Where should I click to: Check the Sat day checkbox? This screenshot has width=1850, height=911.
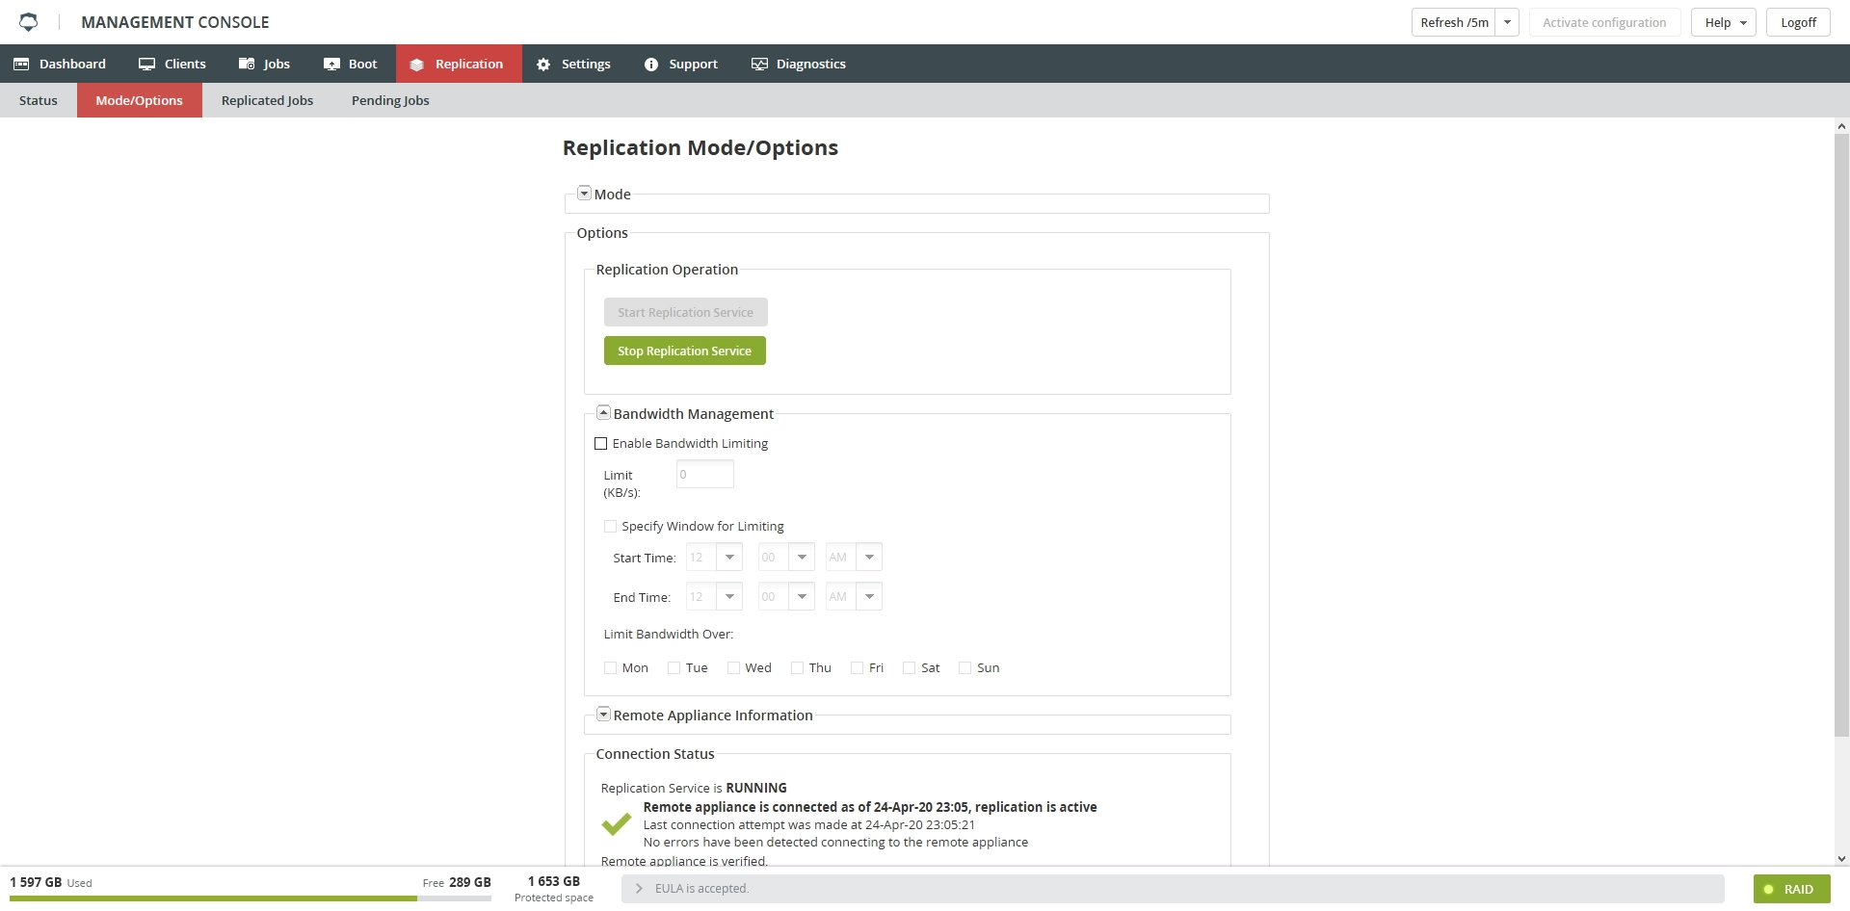pos(910,667)
